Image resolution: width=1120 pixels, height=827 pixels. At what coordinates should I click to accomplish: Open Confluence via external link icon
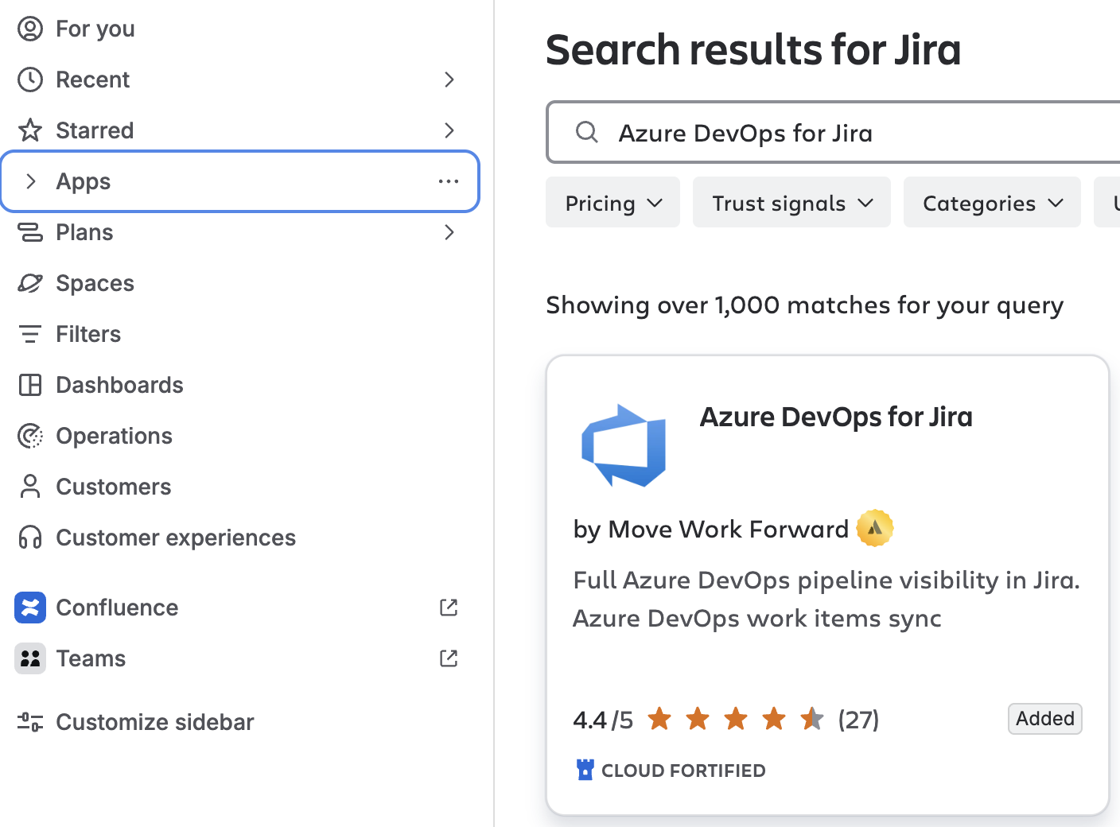tap(449, 608)
